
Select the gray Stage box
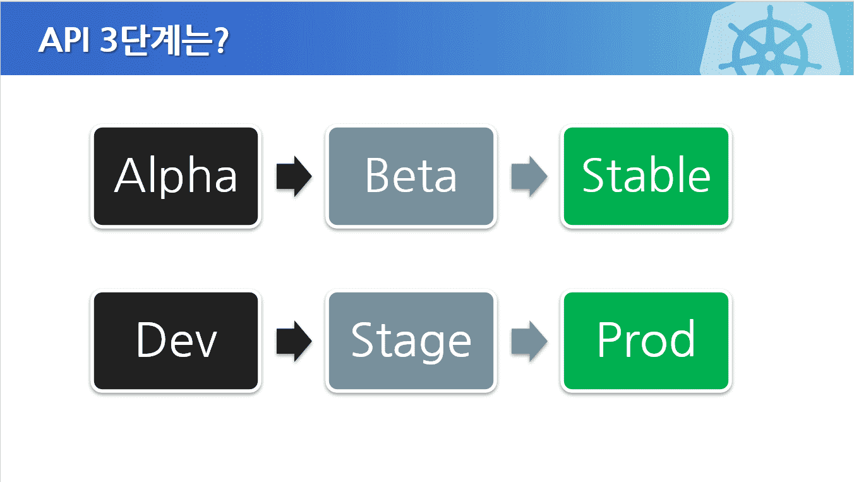click(411, 341)
